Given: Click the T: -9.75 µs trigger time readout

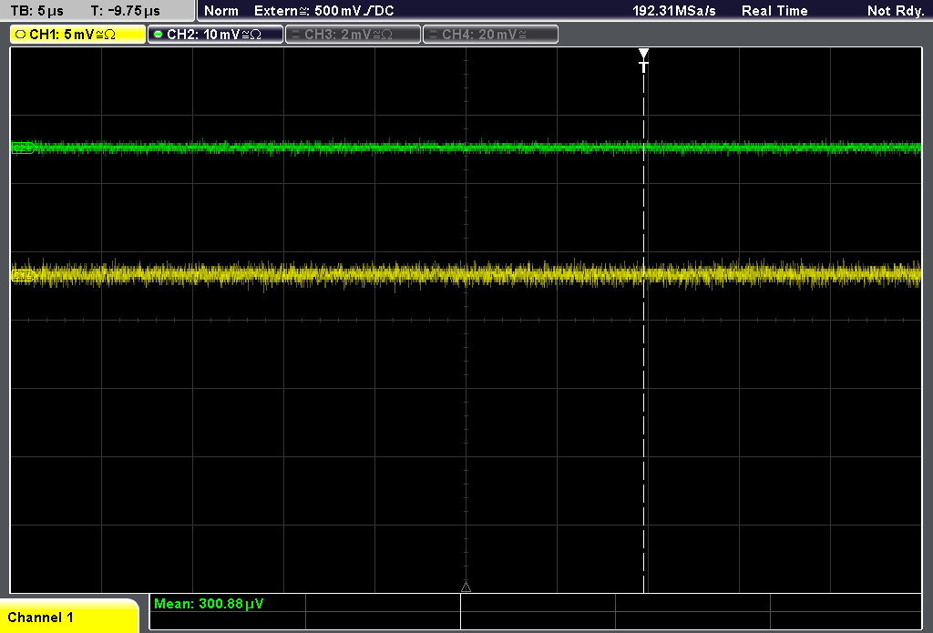Looking at the screenshot, I should pyautogui.click(x=125, y=11).
